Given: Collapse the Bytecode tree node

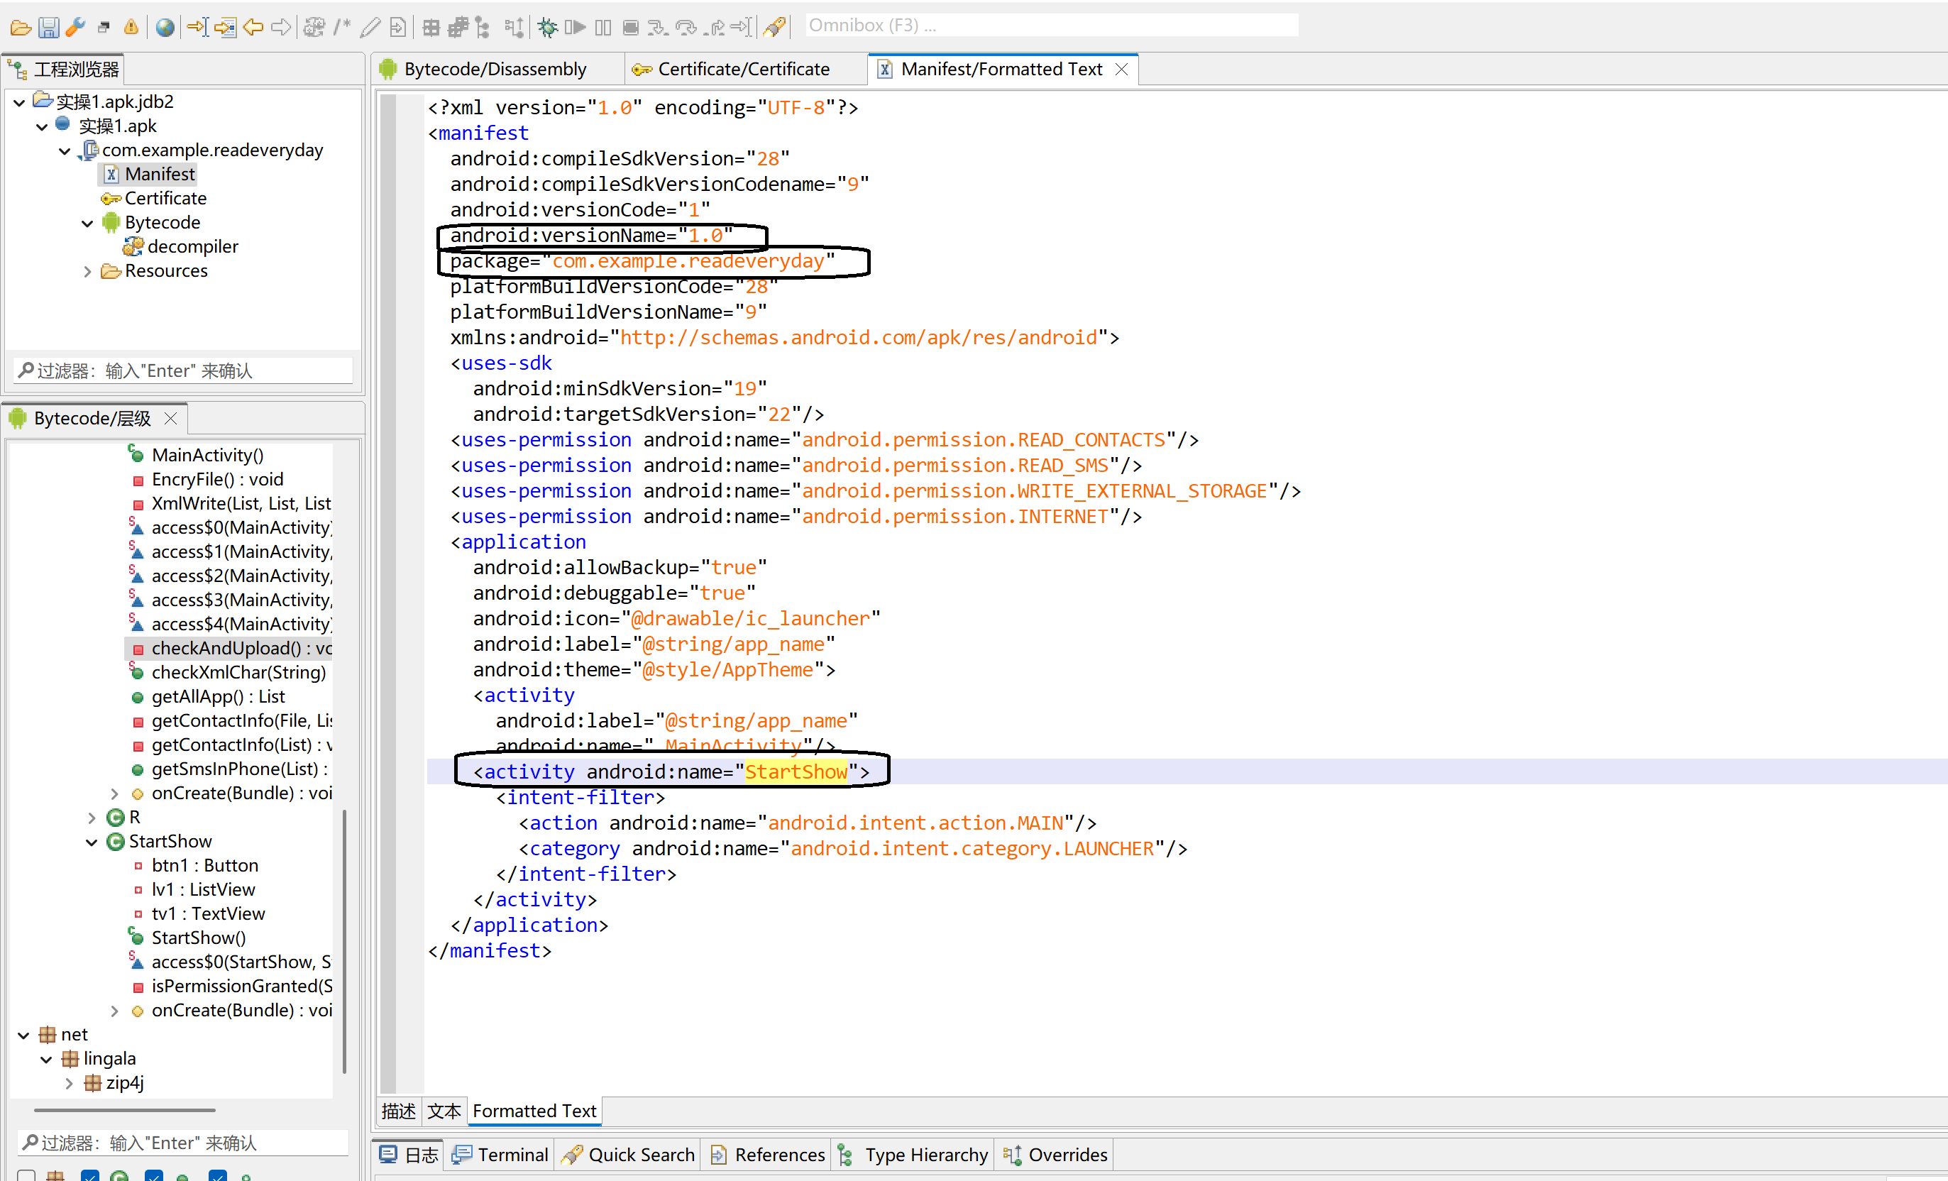Looking at the screenshot, I should click(88, 223).
